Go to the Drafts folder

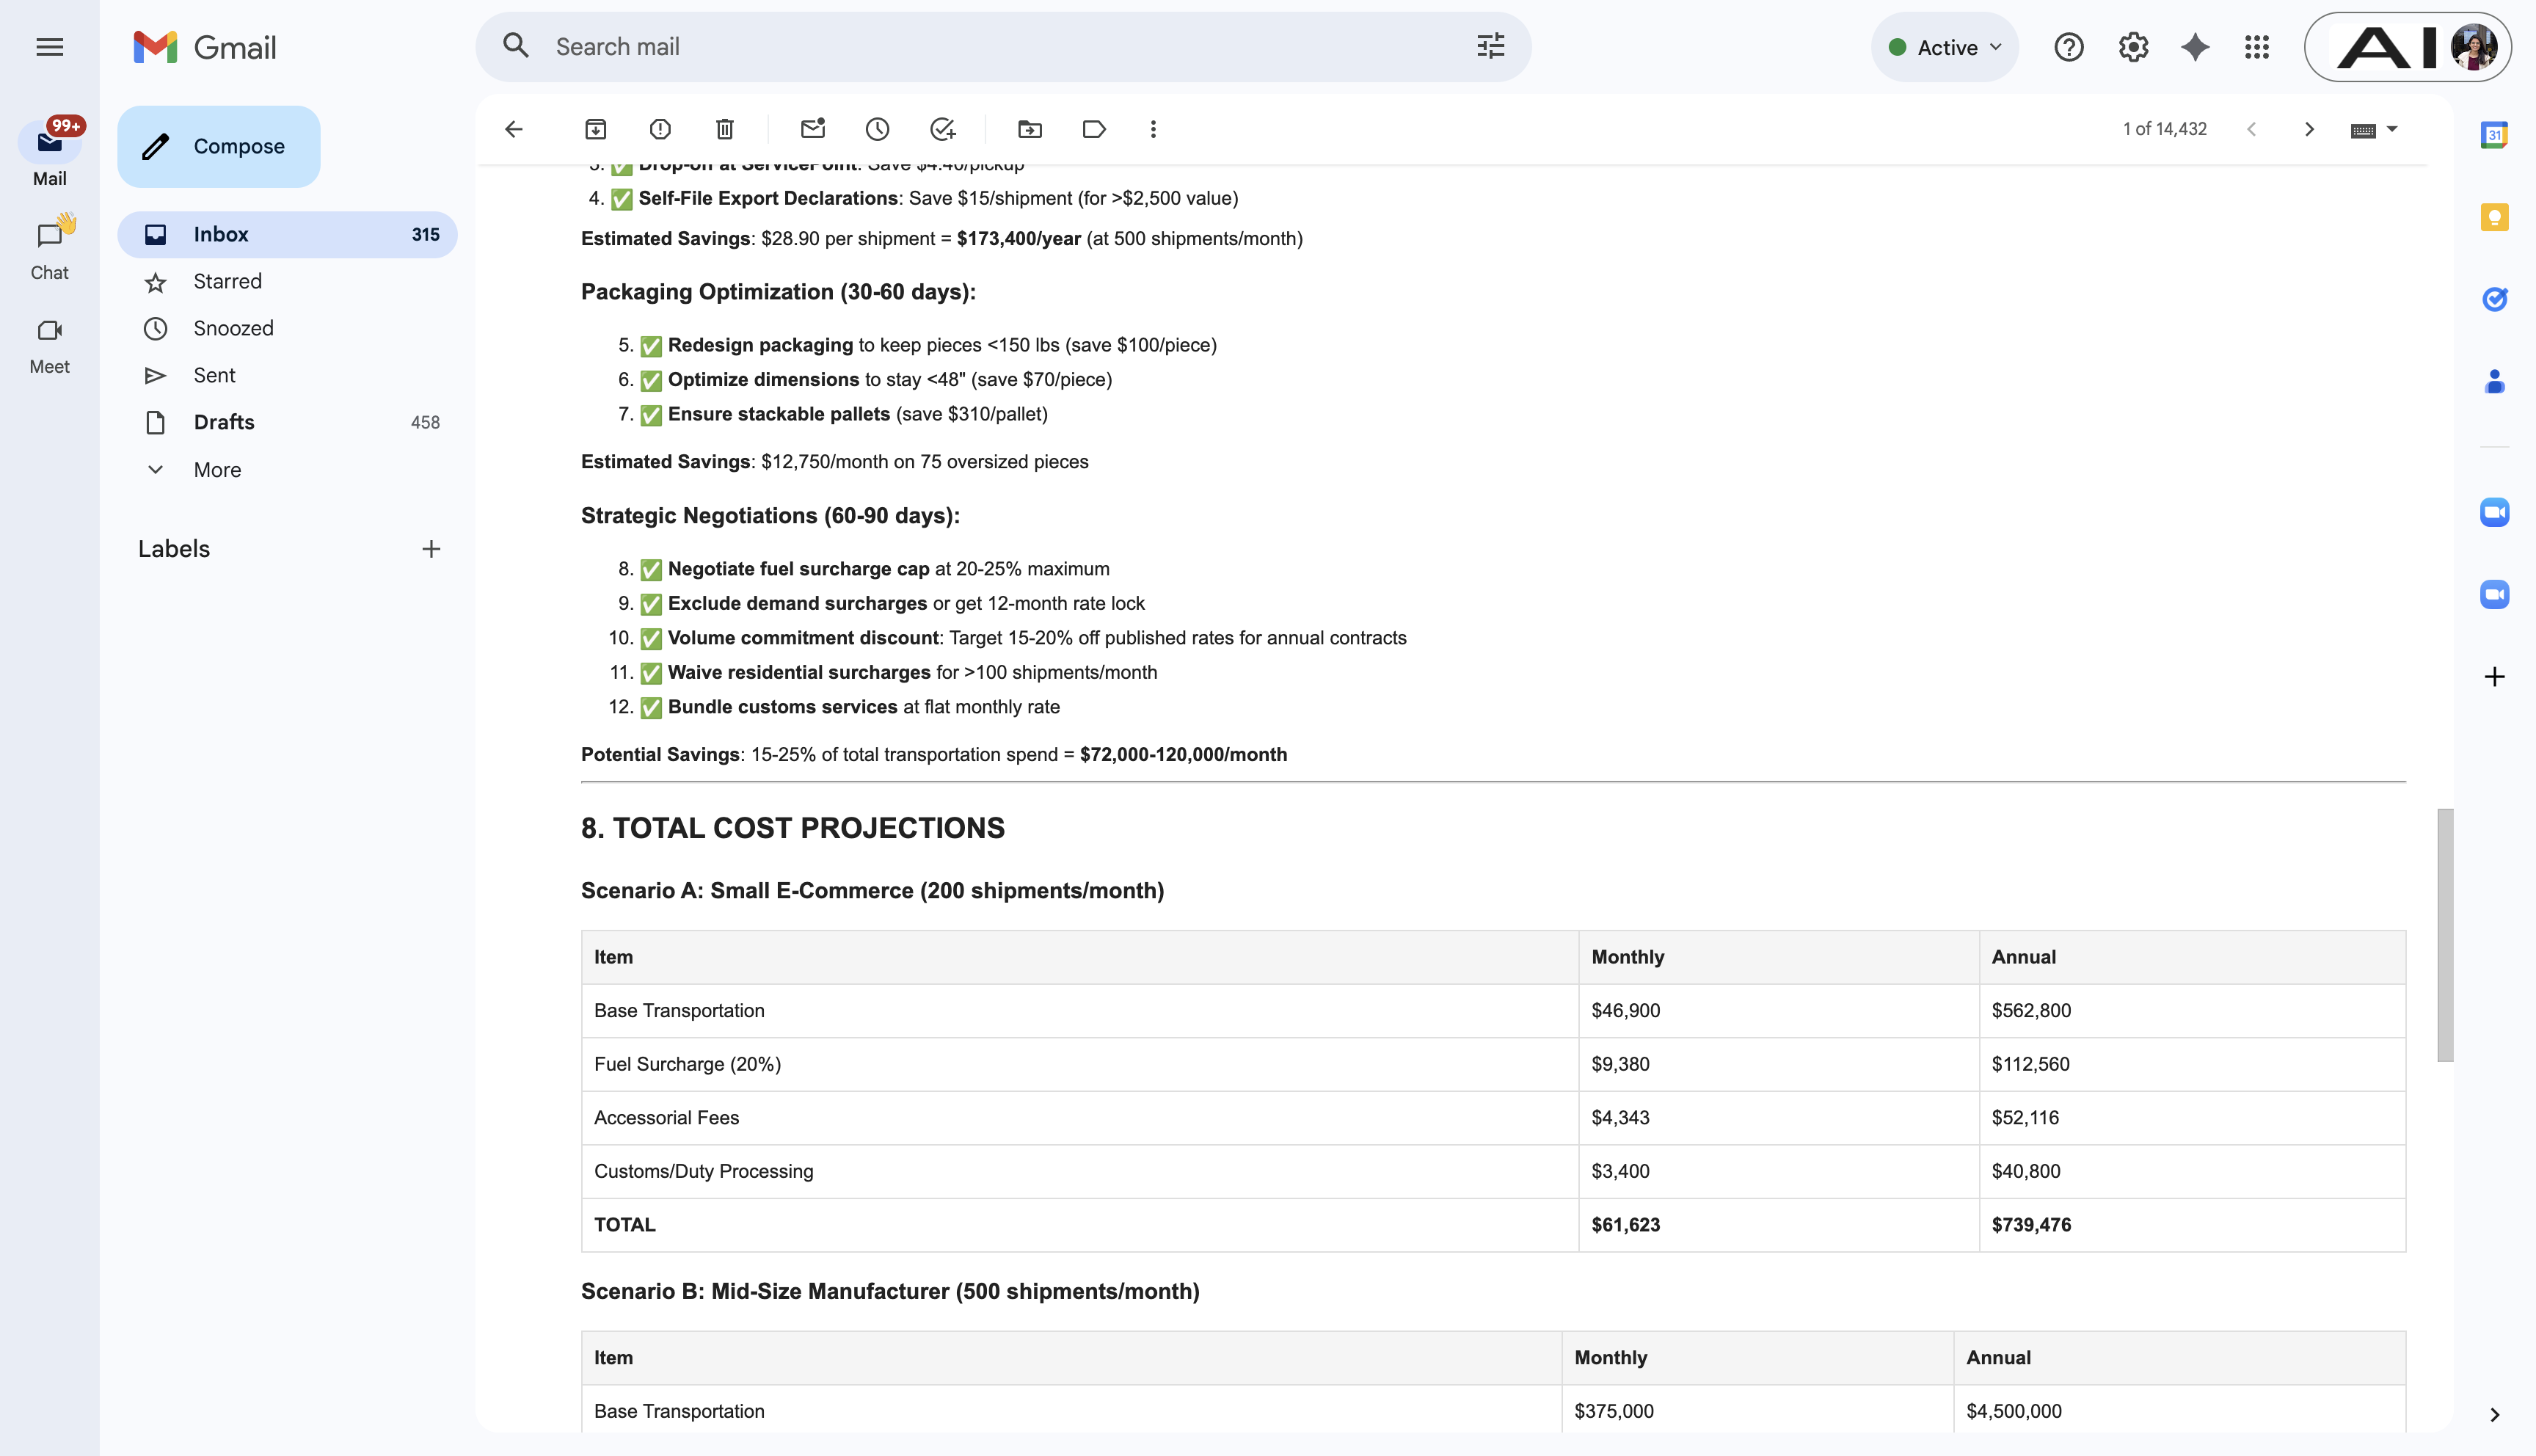224,422
